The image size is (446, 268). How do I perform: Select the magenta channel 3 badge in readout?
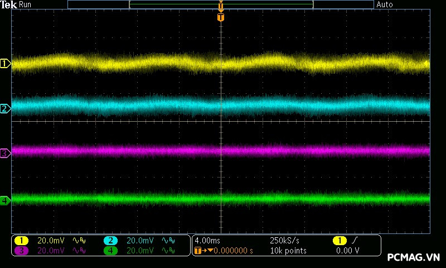[21, 251]
